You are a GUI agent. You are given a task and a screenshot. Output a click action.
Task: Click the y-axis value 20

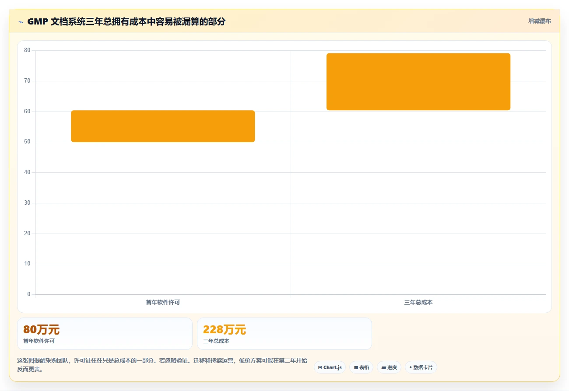pyautogui.click(x=27, y=234)
